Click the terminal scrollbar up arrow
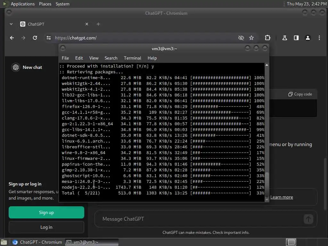Image resolution: width=328 pixels, height=246 pixels. point(267,65)
